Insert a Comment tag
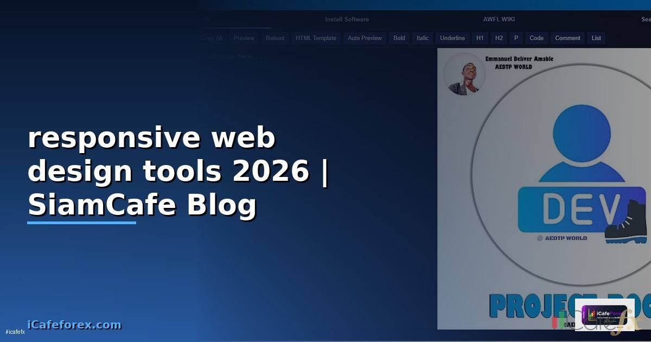651x342 pixels. [x=567, y=38]
